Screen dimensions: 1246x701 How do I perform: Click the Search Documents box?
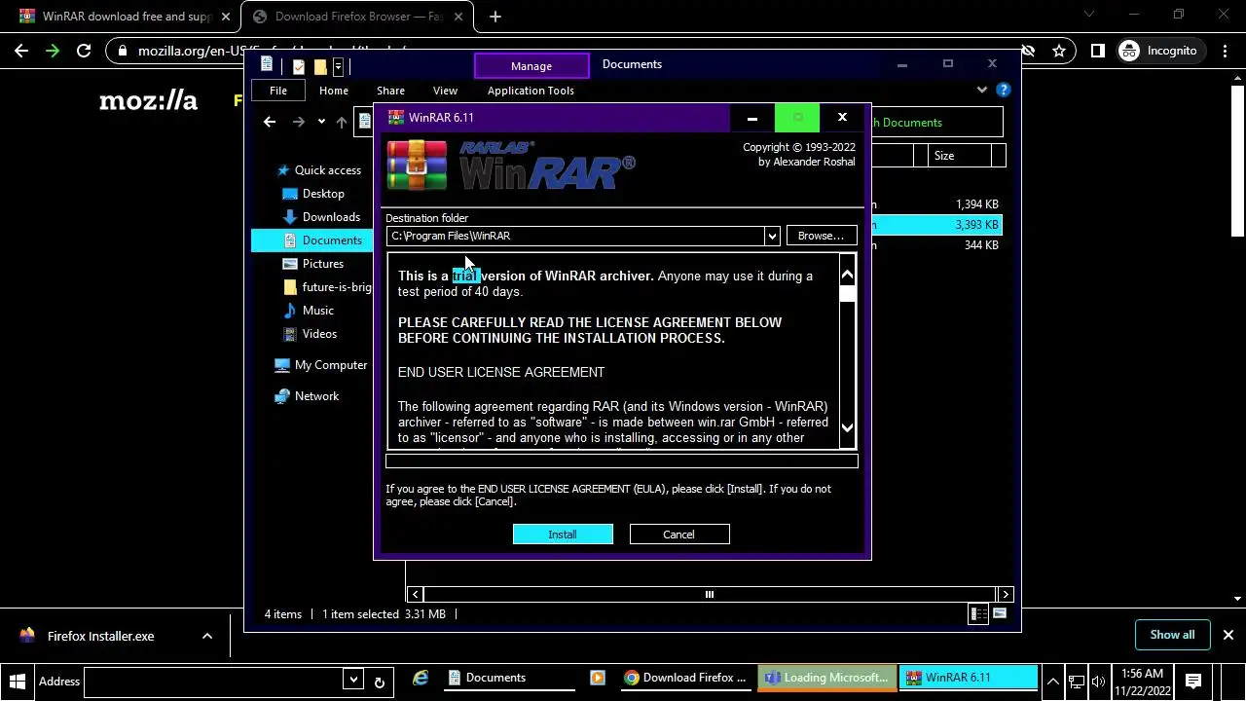pos(936,122)
